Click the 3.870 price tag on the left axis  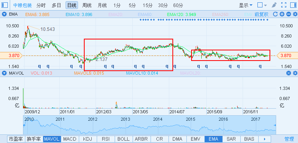pyautogui.click(x=11, y=55)
